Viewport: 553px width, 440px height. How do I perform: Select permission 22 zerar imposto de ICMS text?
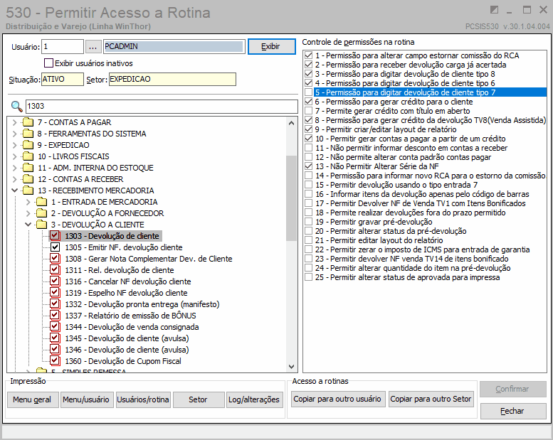(423, 249)
